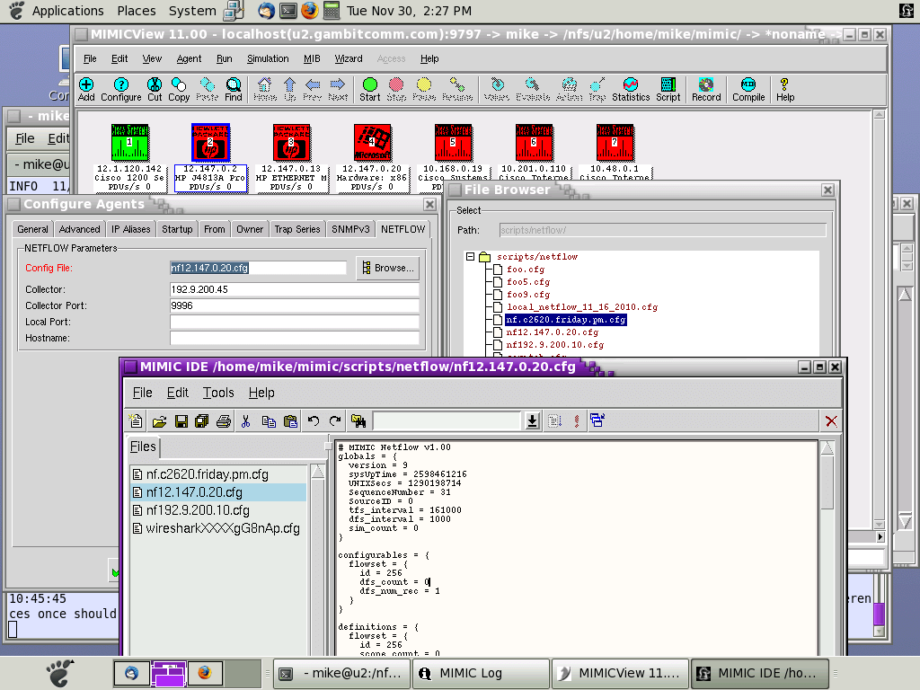Click the Configure toolbar icon in MIMICView
This screenshot has width=920, height=690.
(x=121, y=89)
